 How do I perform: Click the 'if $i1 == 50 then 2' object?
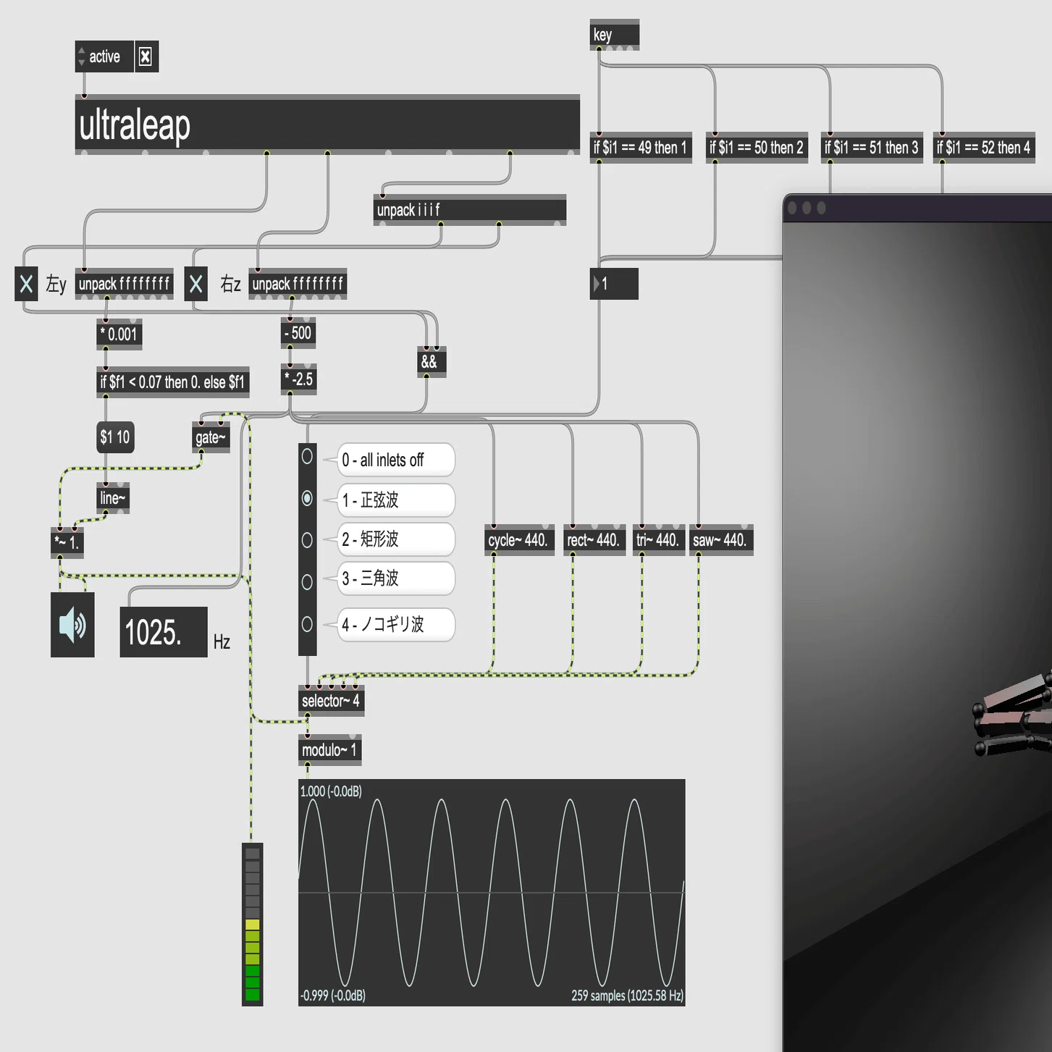point(757,148)
